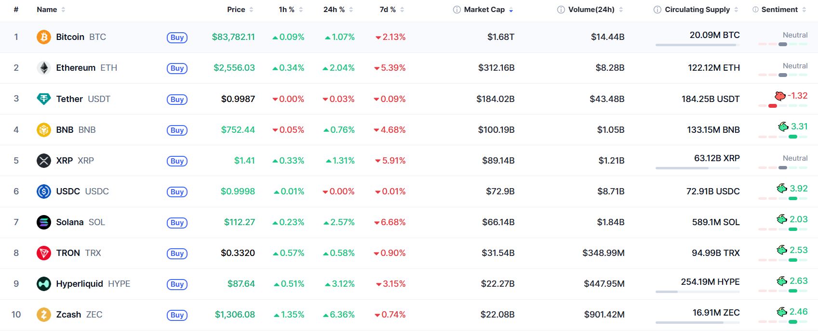Click the Market Cap info icon

click(x=457, y=10)
